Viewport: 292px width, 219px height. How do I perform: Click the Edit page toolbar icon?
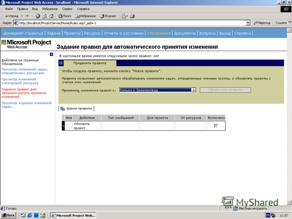[x=124, y=16]
